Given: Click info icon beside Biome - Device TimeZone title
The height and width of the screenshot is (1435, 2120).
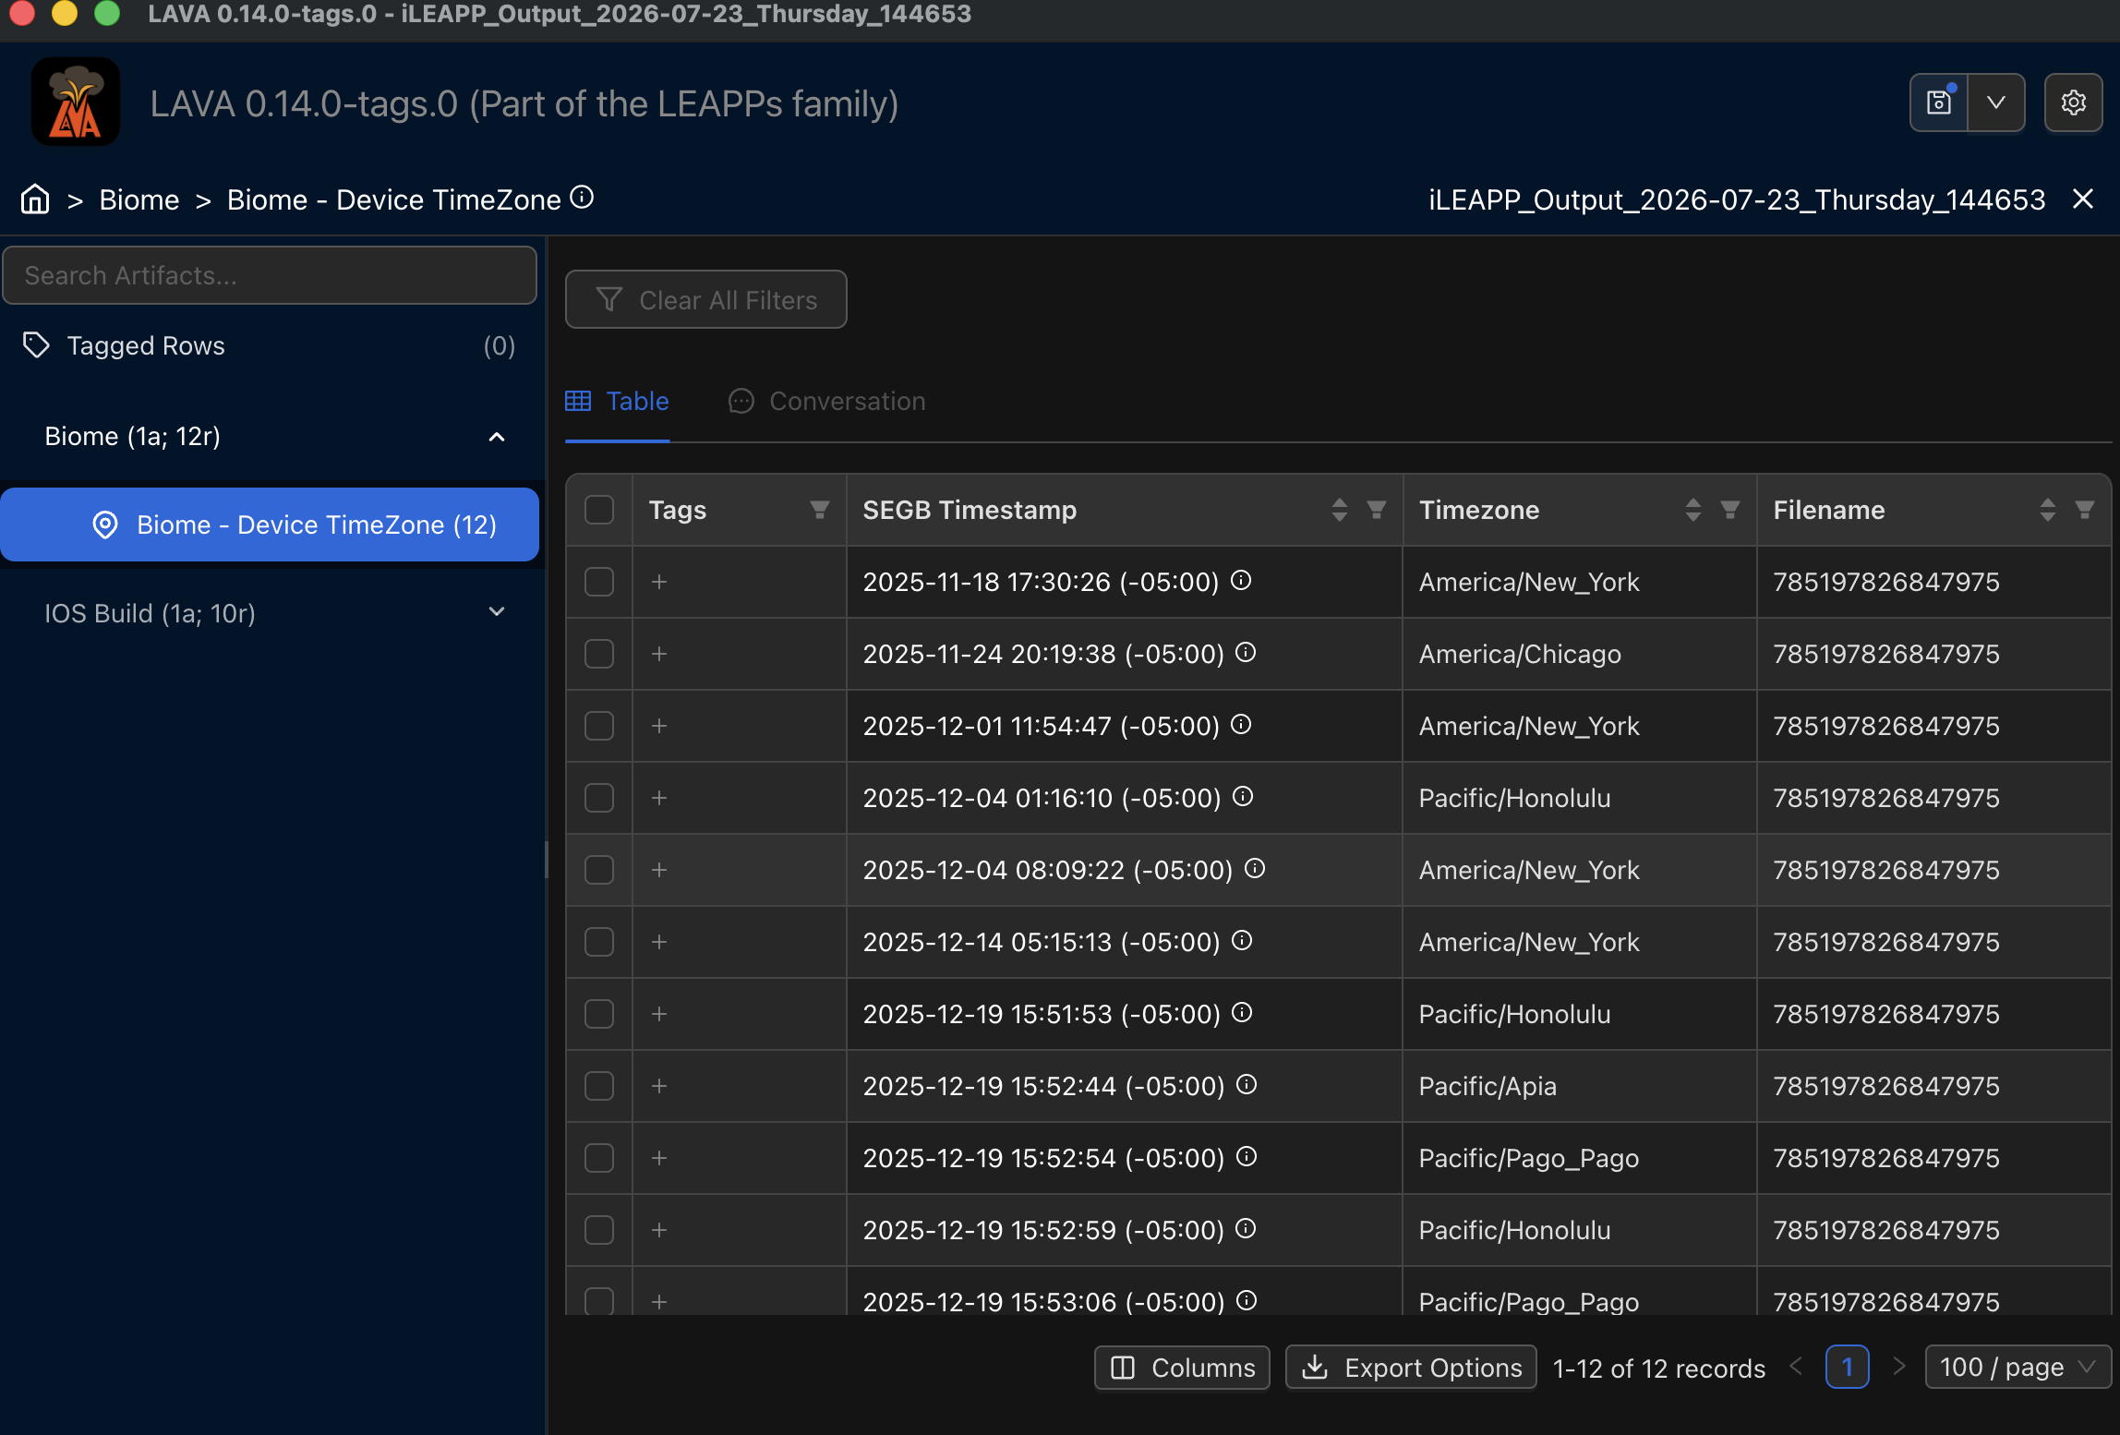Looking at the screenshot, I should (x=582, y=198).
